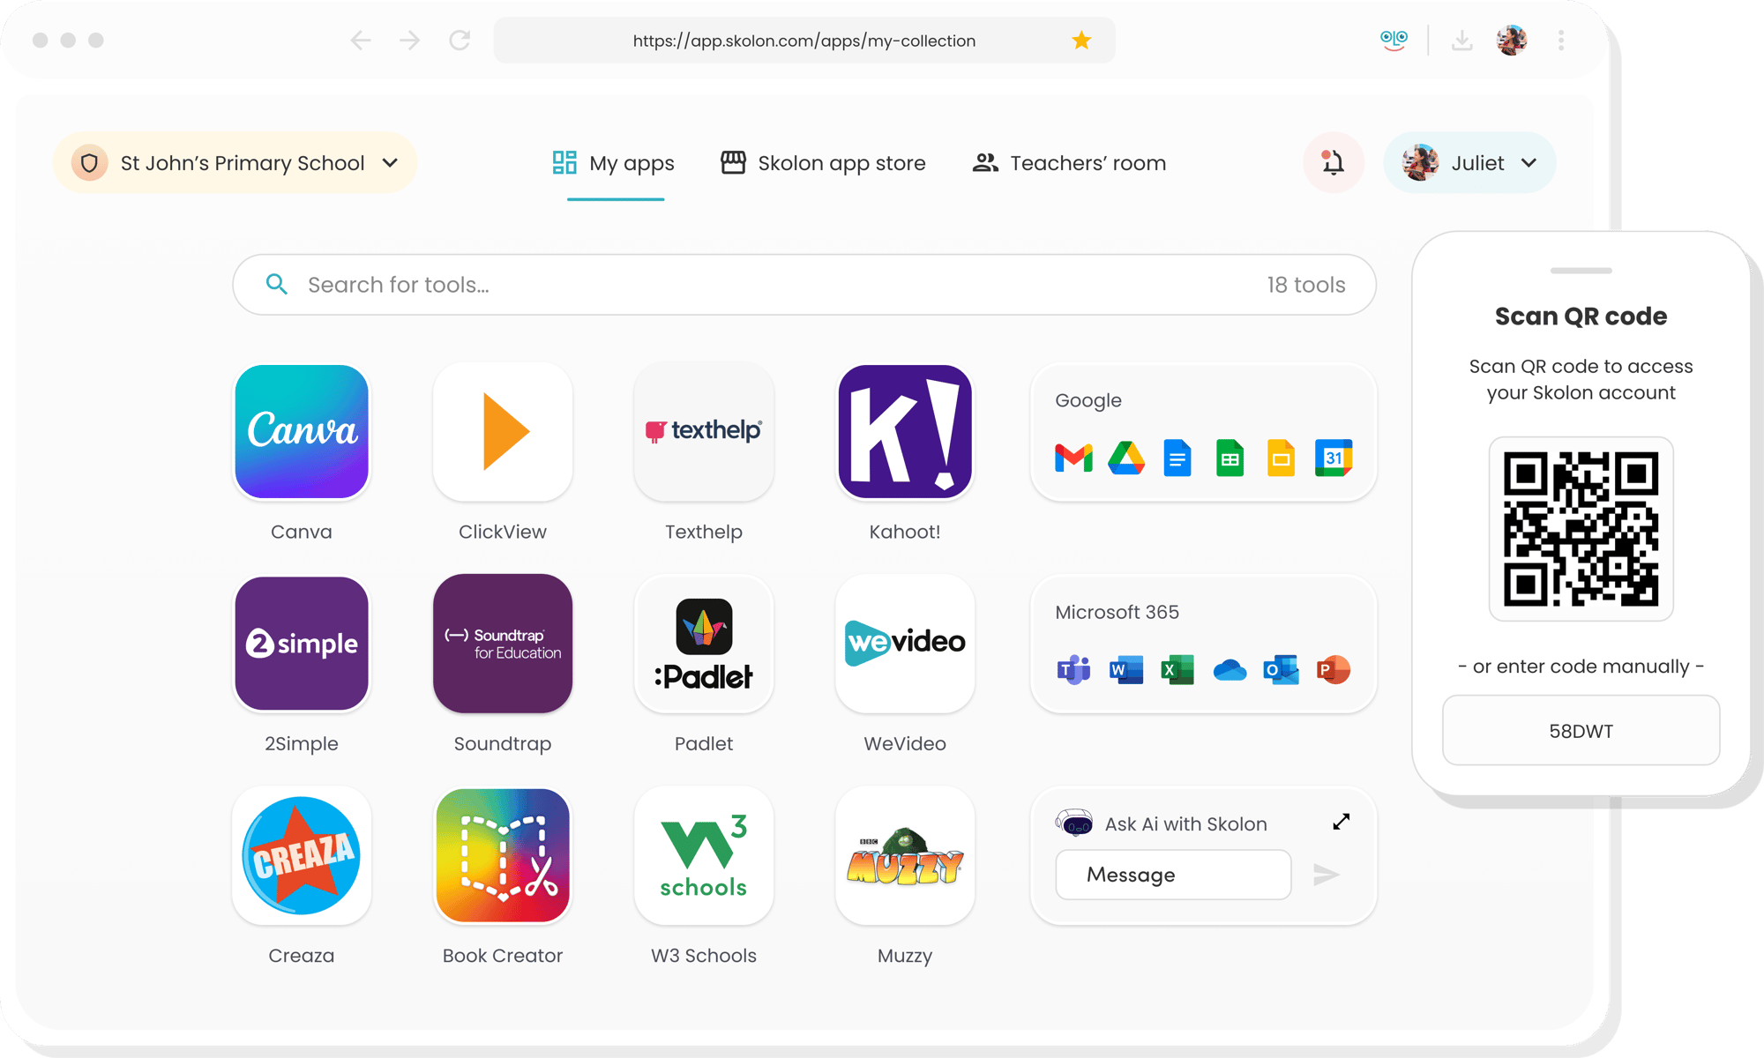The height and width of the screenshot is (1058, 1764).
Task: Go back in the browser
Action: 361,40
